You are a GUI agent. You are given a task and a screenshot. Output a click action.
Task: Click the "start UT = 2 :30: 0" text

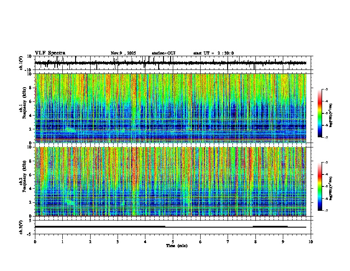pyautogui.click(x=213, y=53)
